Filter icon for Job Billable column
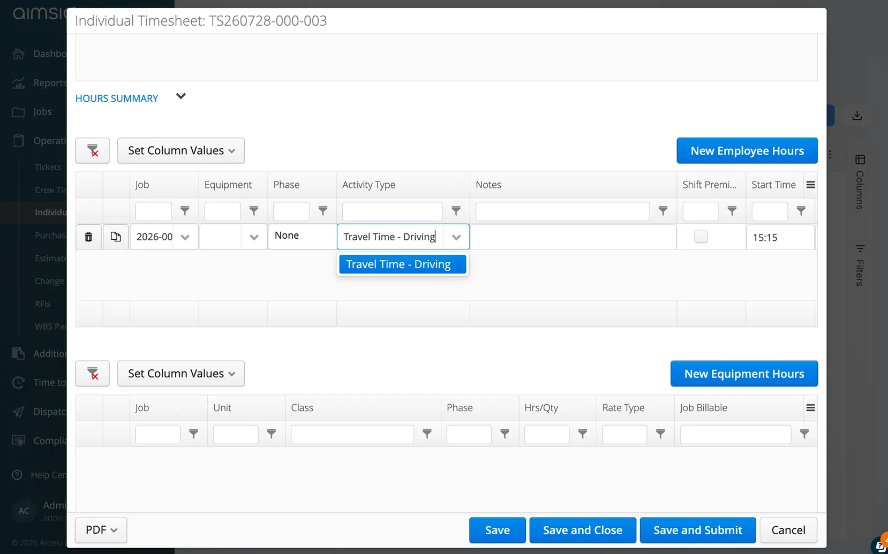This screenshot has width=888, height=554. [x=804, y=434]
